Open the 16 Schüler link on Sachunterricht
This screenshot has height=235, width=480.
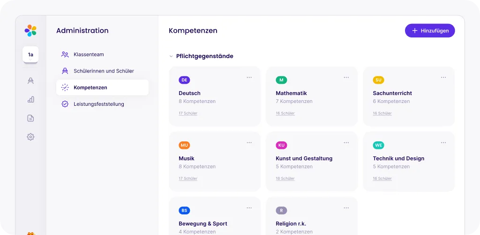(382, 113)
